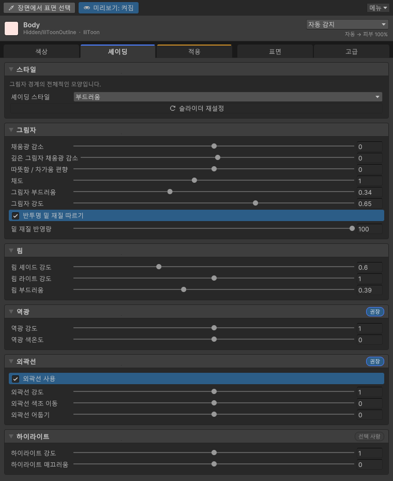Click the 채도 slider handle
Viewport: 393px width, 481px height.
click(194, 180)
